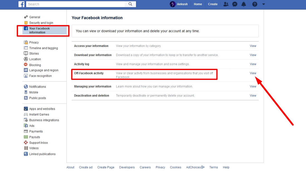Viewport: 306px width, 174px height.
Task: Open Payouts settings
Action: [34, 137]
